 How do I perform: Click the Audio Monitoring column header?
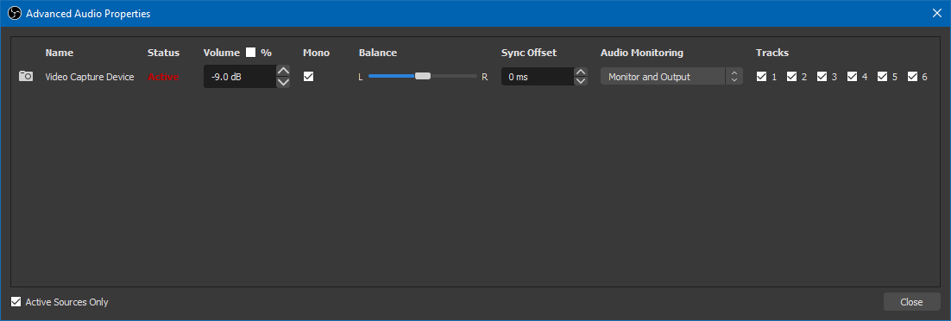tap(642, 53)
